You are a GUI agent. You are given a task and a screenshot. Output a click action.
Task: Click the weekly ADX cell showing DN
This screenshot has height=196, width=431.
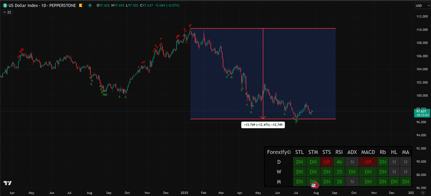(x=352, y=172)
